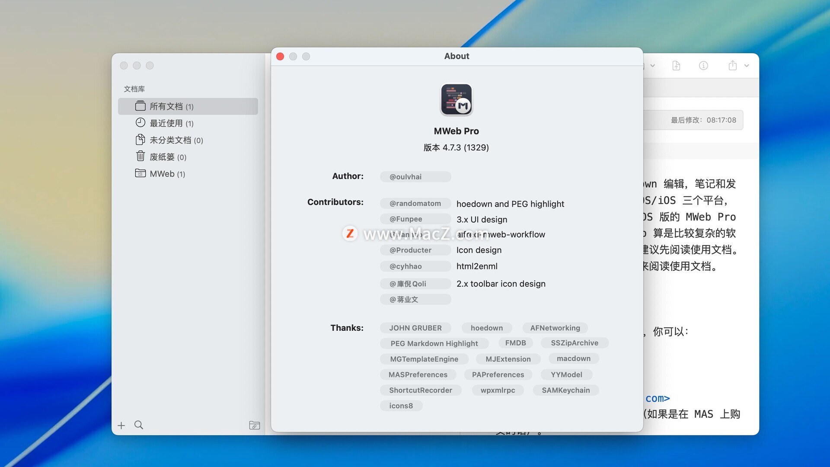Click the share icon in main toolbar
Viewport: 830px width, 467px height.
click(732, 65)
